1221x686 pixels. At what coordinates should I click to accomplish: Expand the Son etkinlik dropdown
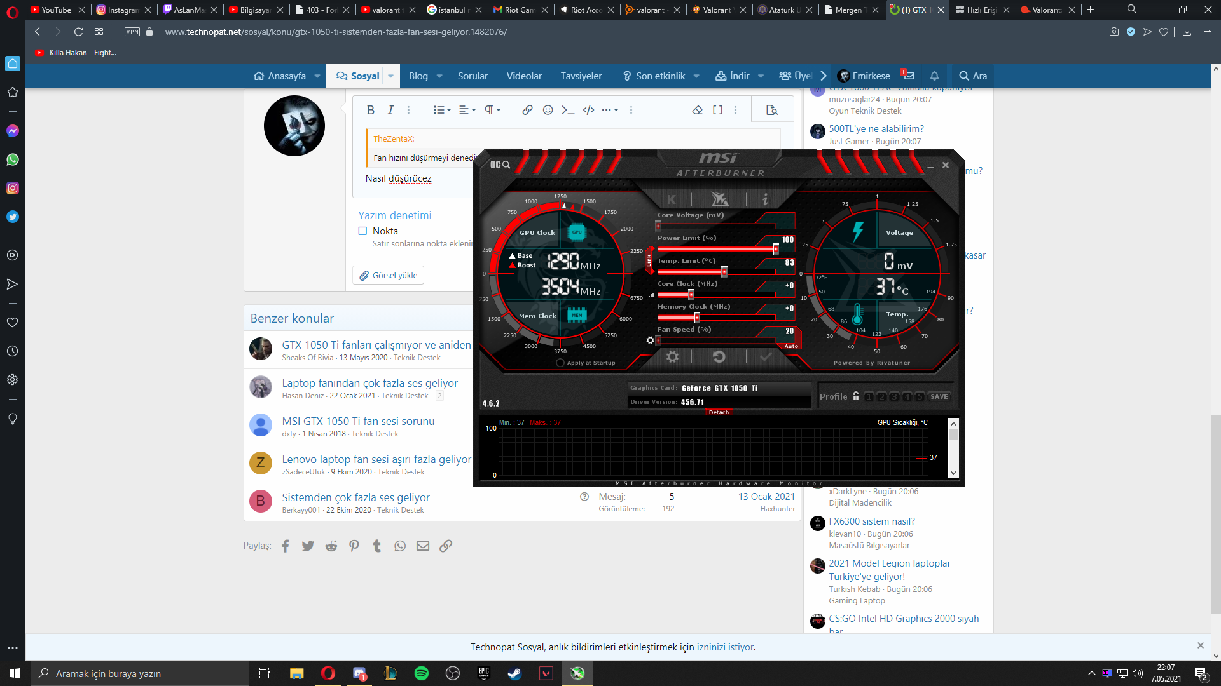(696, 76)
